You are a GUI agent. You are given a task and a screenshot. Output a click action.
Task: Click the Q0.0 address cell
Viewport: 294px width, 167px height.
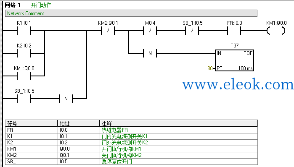tap(79, 149)
